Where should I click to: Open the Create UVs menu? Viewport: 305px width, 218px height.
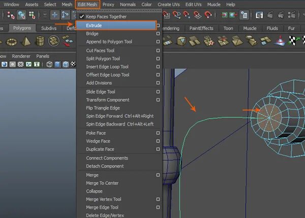coord(169,5)
